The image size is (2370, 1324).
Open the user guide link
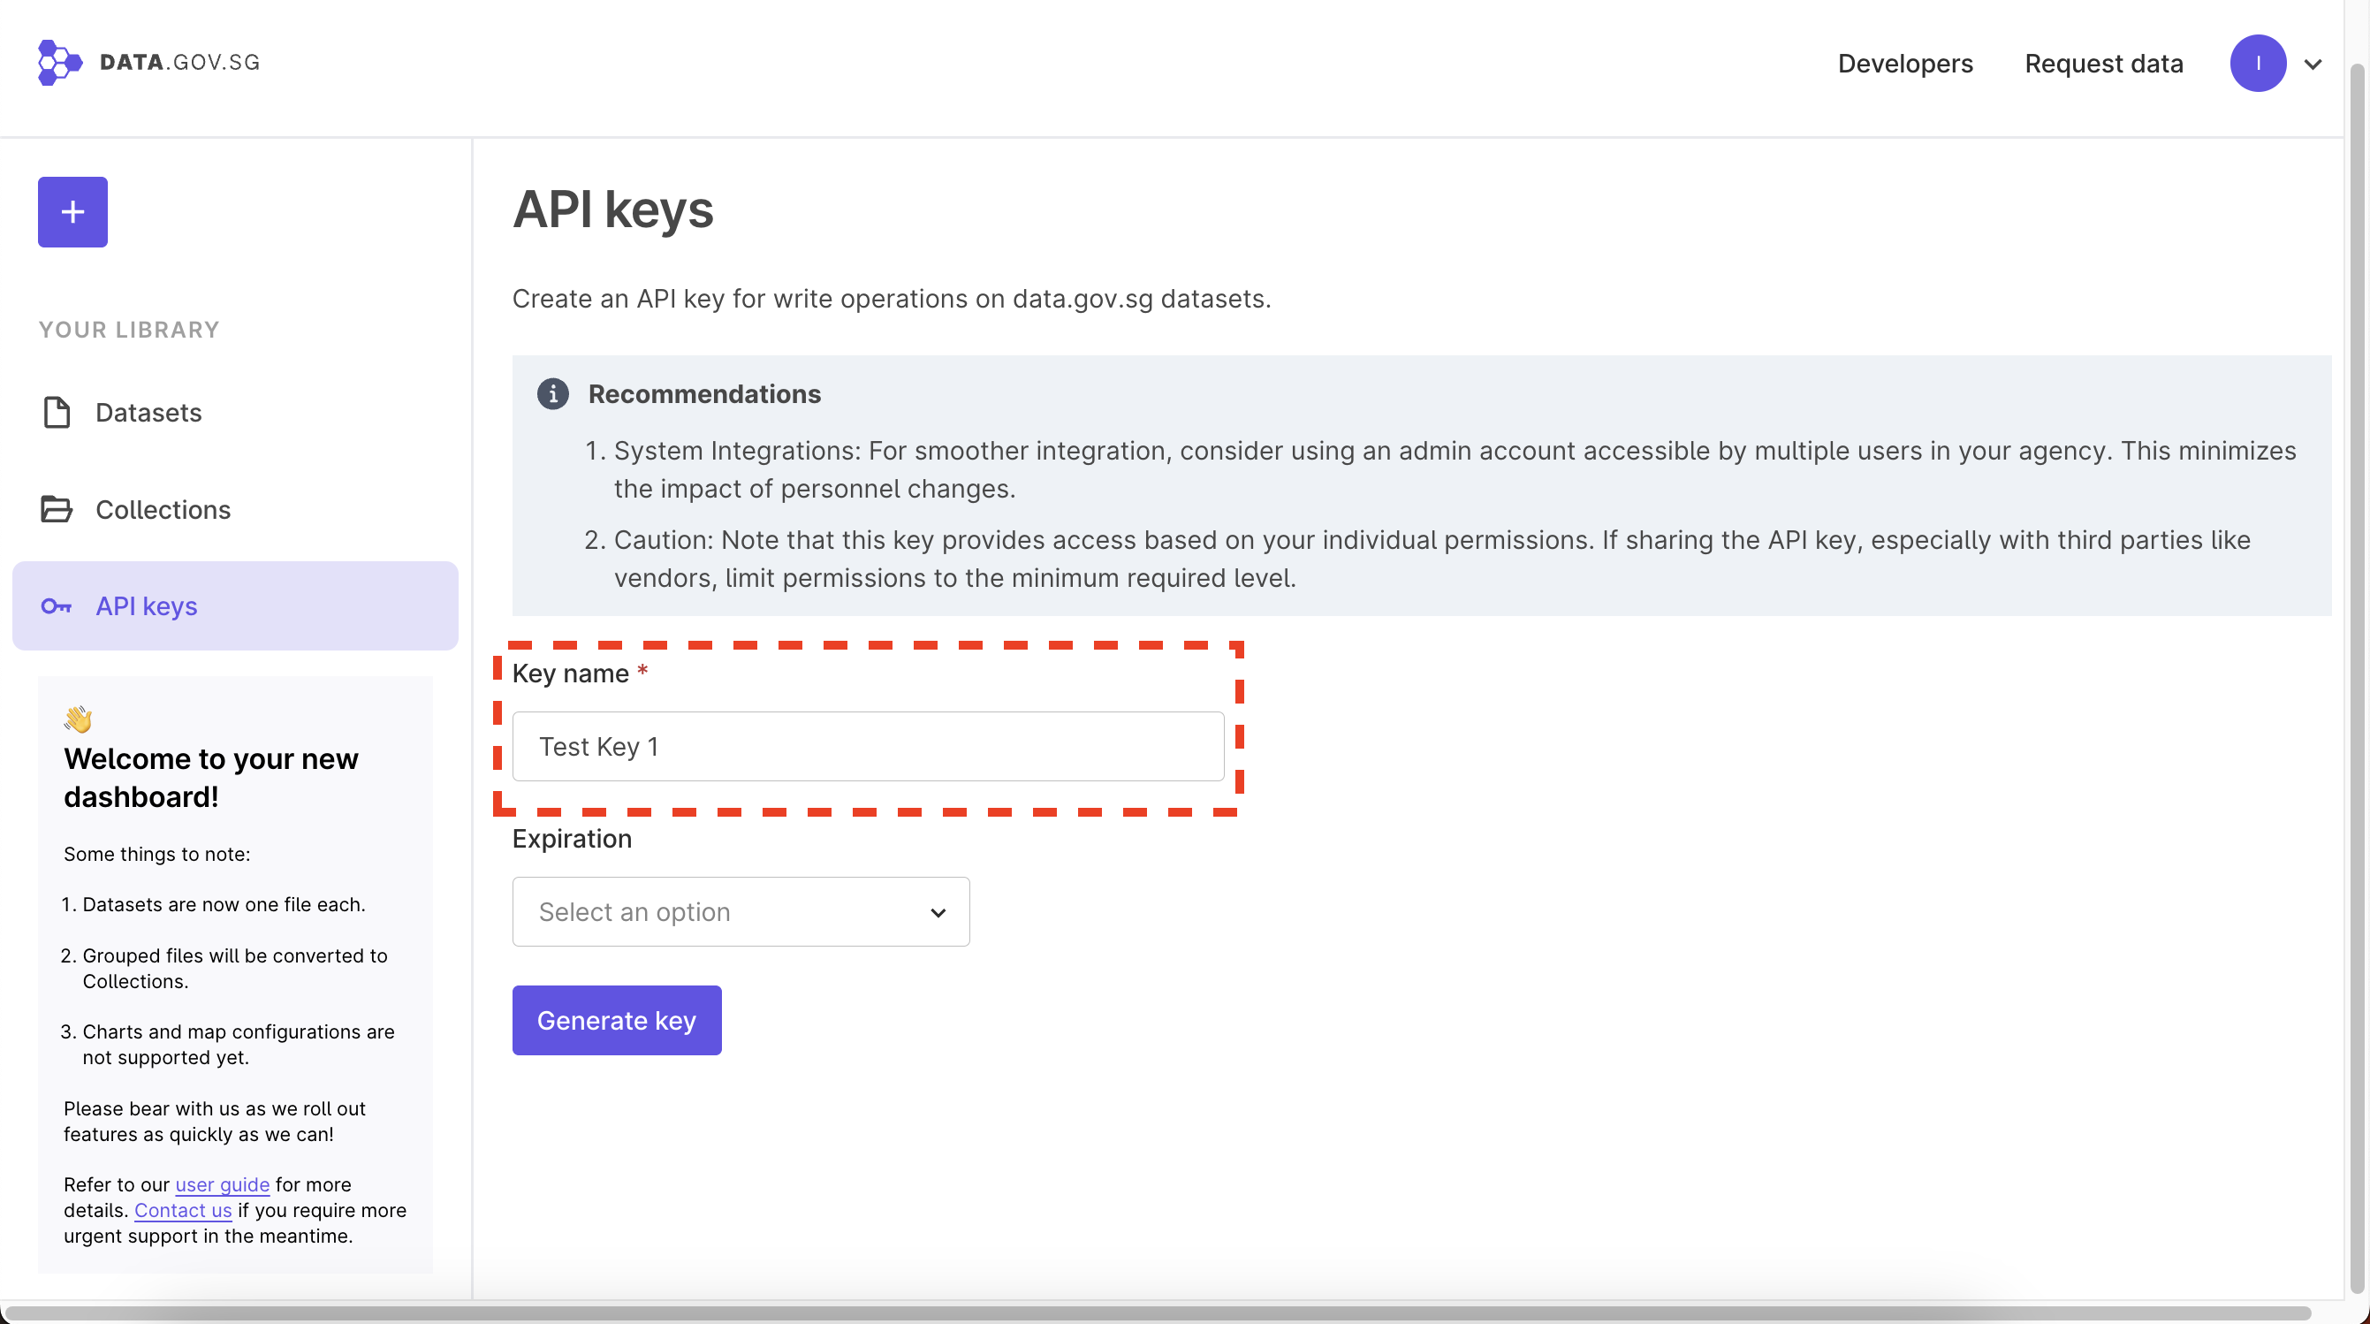click(x=222, y=1184)
